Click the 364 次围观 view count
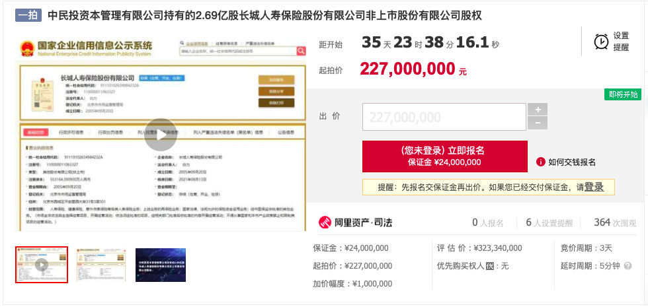This screenshot has width=648, height=307. point(615,223)
